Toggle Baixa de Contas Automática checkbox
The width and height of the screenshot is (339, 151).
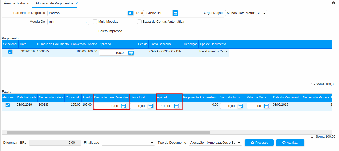[139, 22]
